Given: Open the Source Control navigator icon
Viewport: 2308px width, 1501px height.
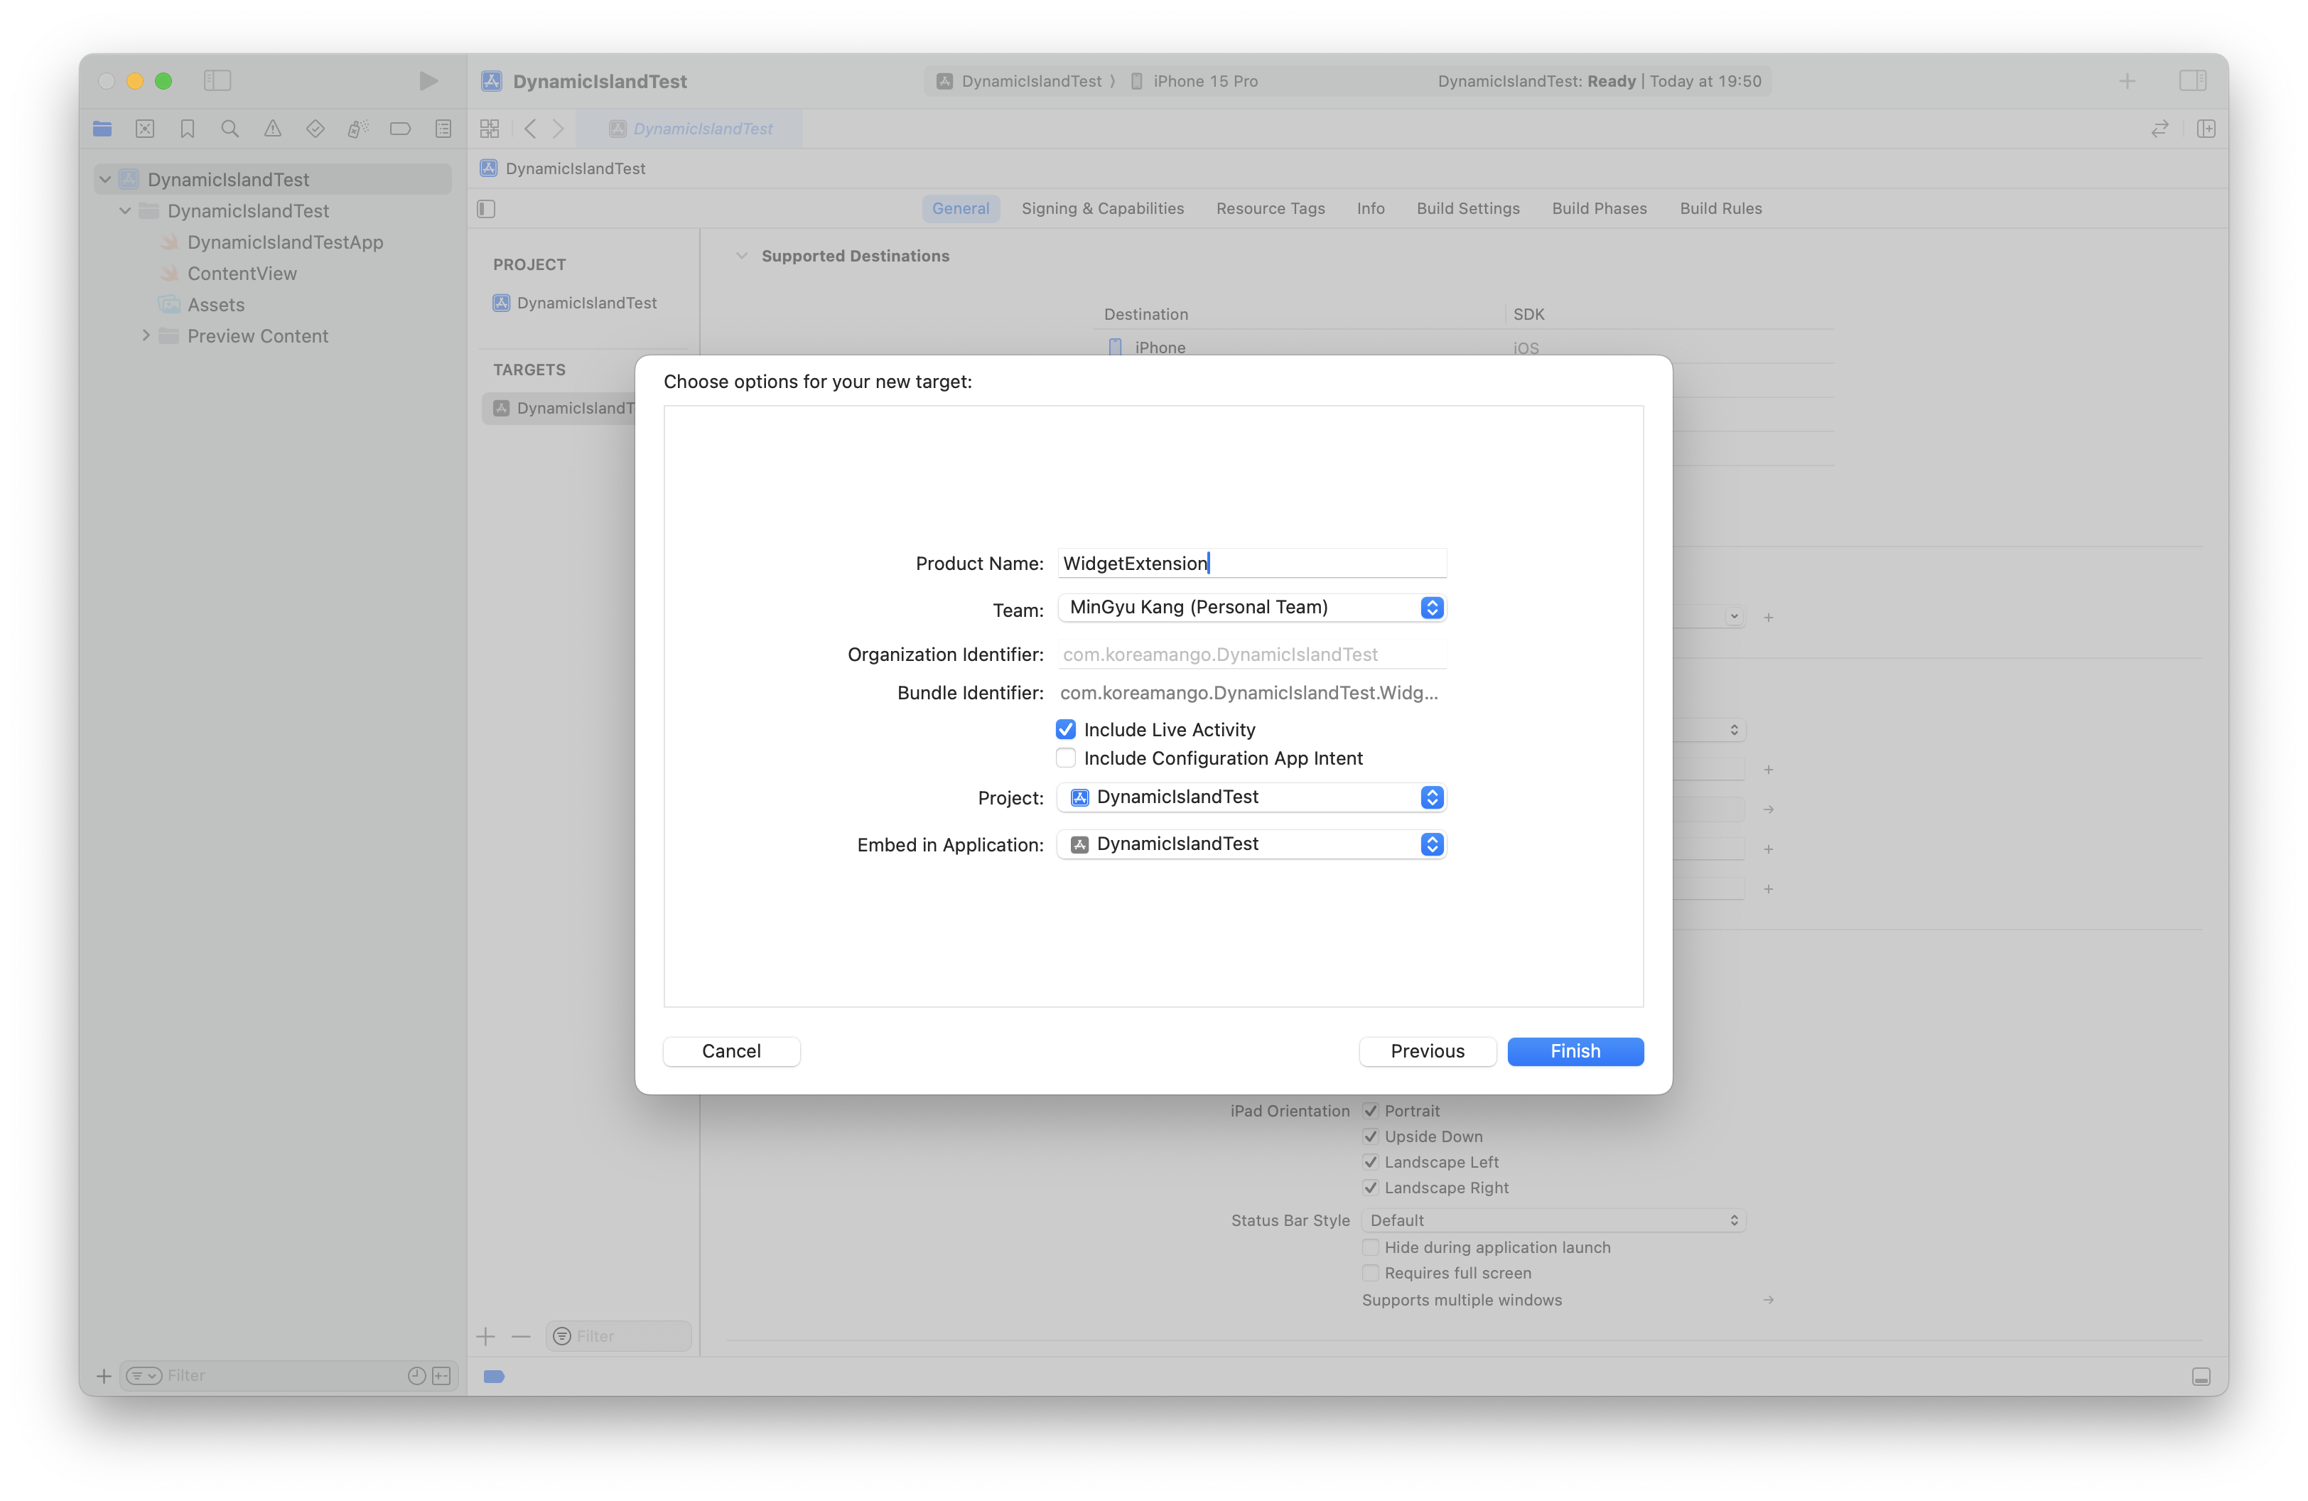Looking at the screenshot, I should pyautogui.click(x=144, y=128).
